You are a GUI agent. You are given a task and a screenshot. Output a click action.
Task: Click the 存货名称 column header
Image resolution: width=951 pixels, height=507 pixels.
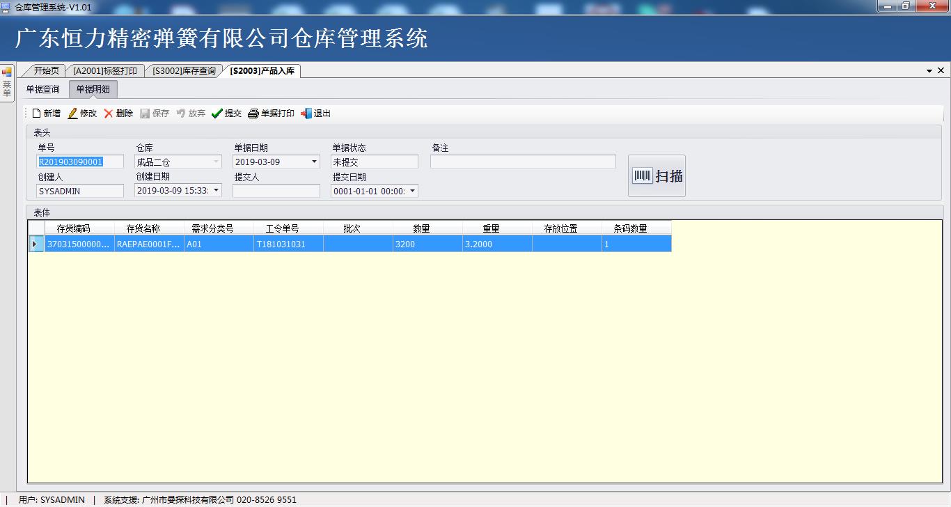149,228
